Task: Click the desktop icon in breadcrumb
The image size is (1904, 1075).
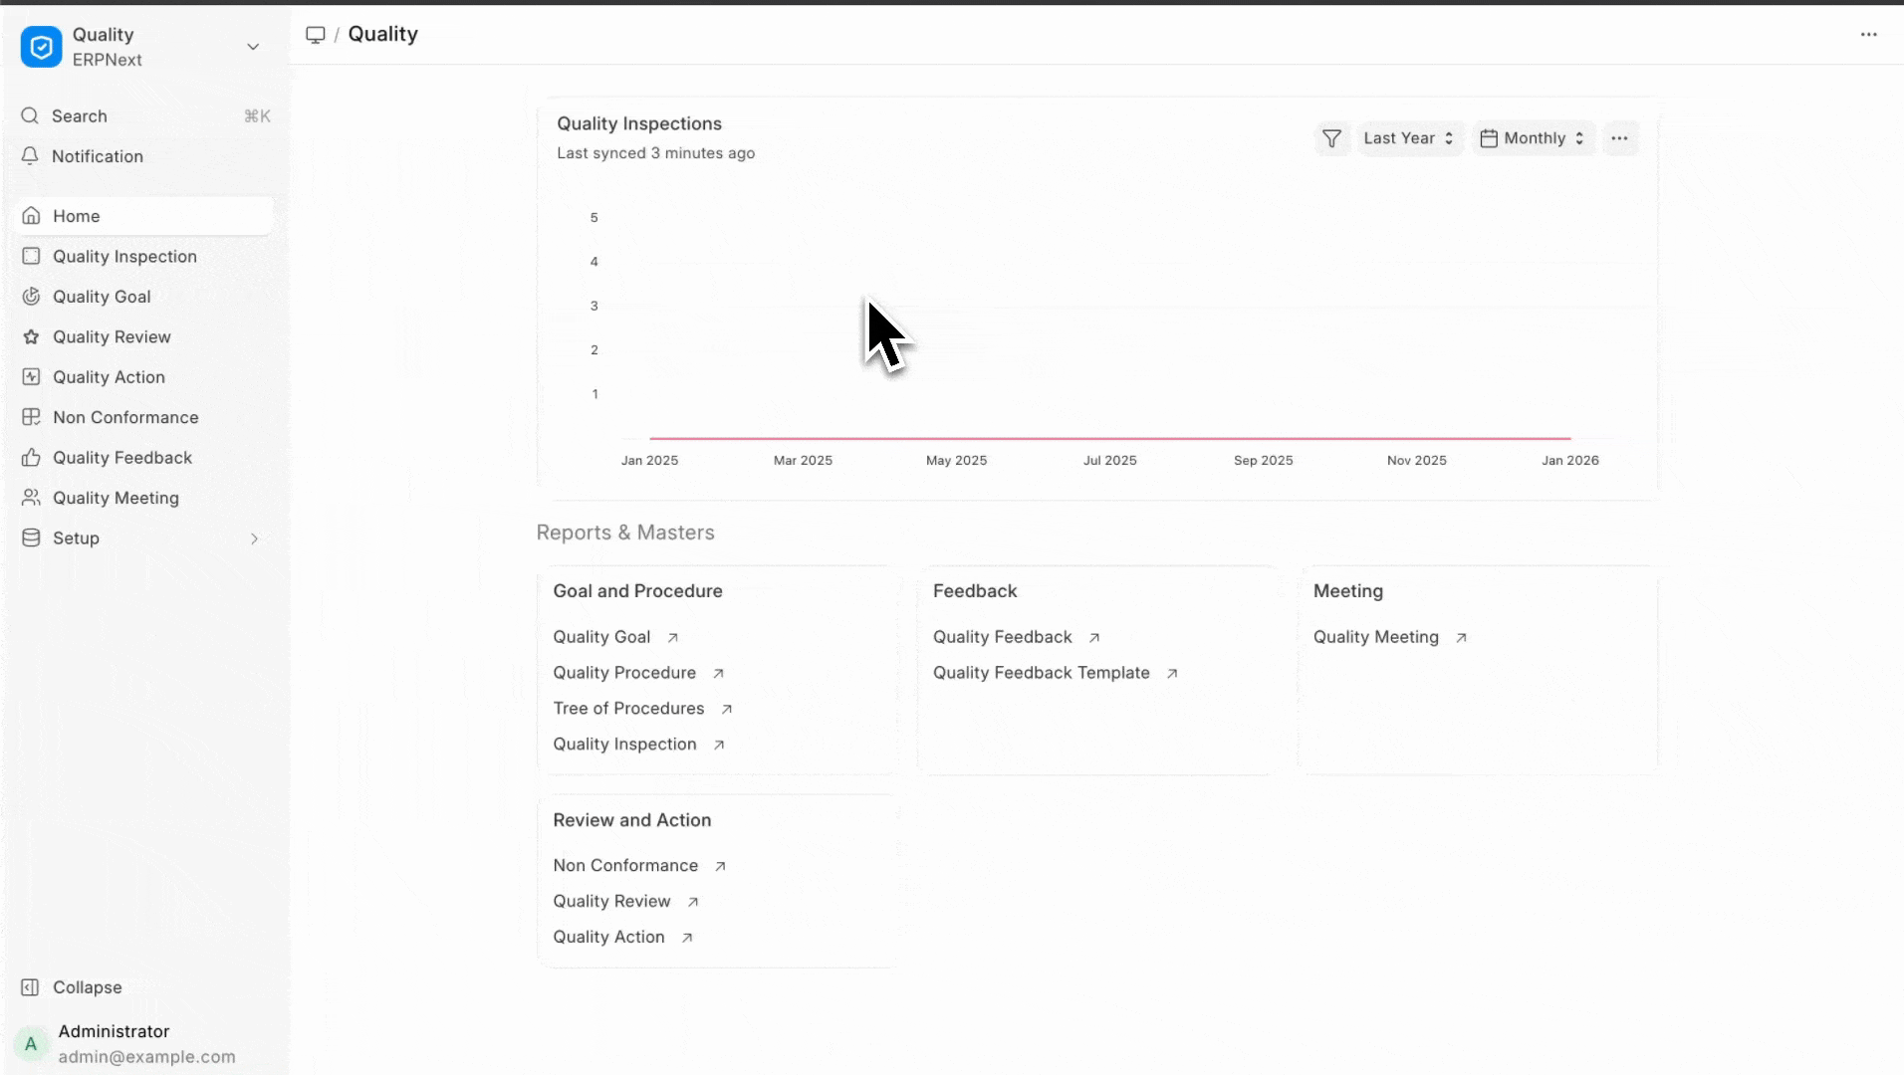Action: tap(316, 35)
